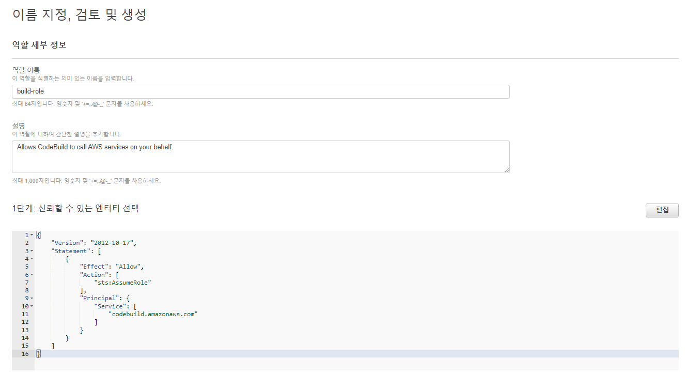This screenshot has height=374, width=685.
Task: Click the 역할 세부 정보 section heading
Action: (x=39, y=45)
